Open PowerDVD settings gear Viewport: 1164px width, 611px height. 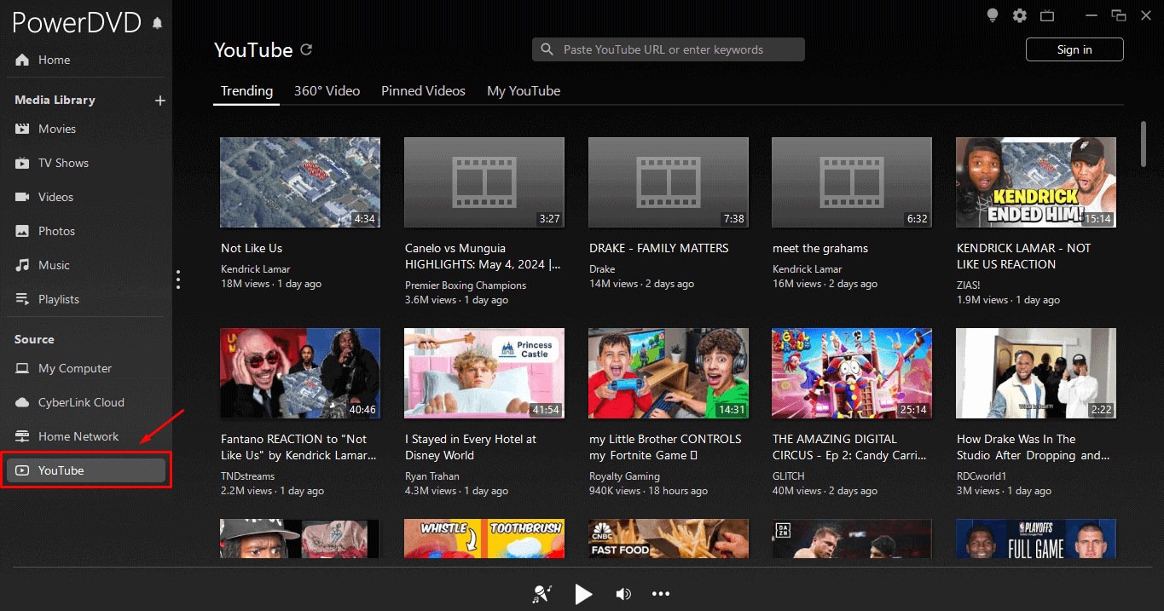pyautogui.click(x=1019, y=15)
